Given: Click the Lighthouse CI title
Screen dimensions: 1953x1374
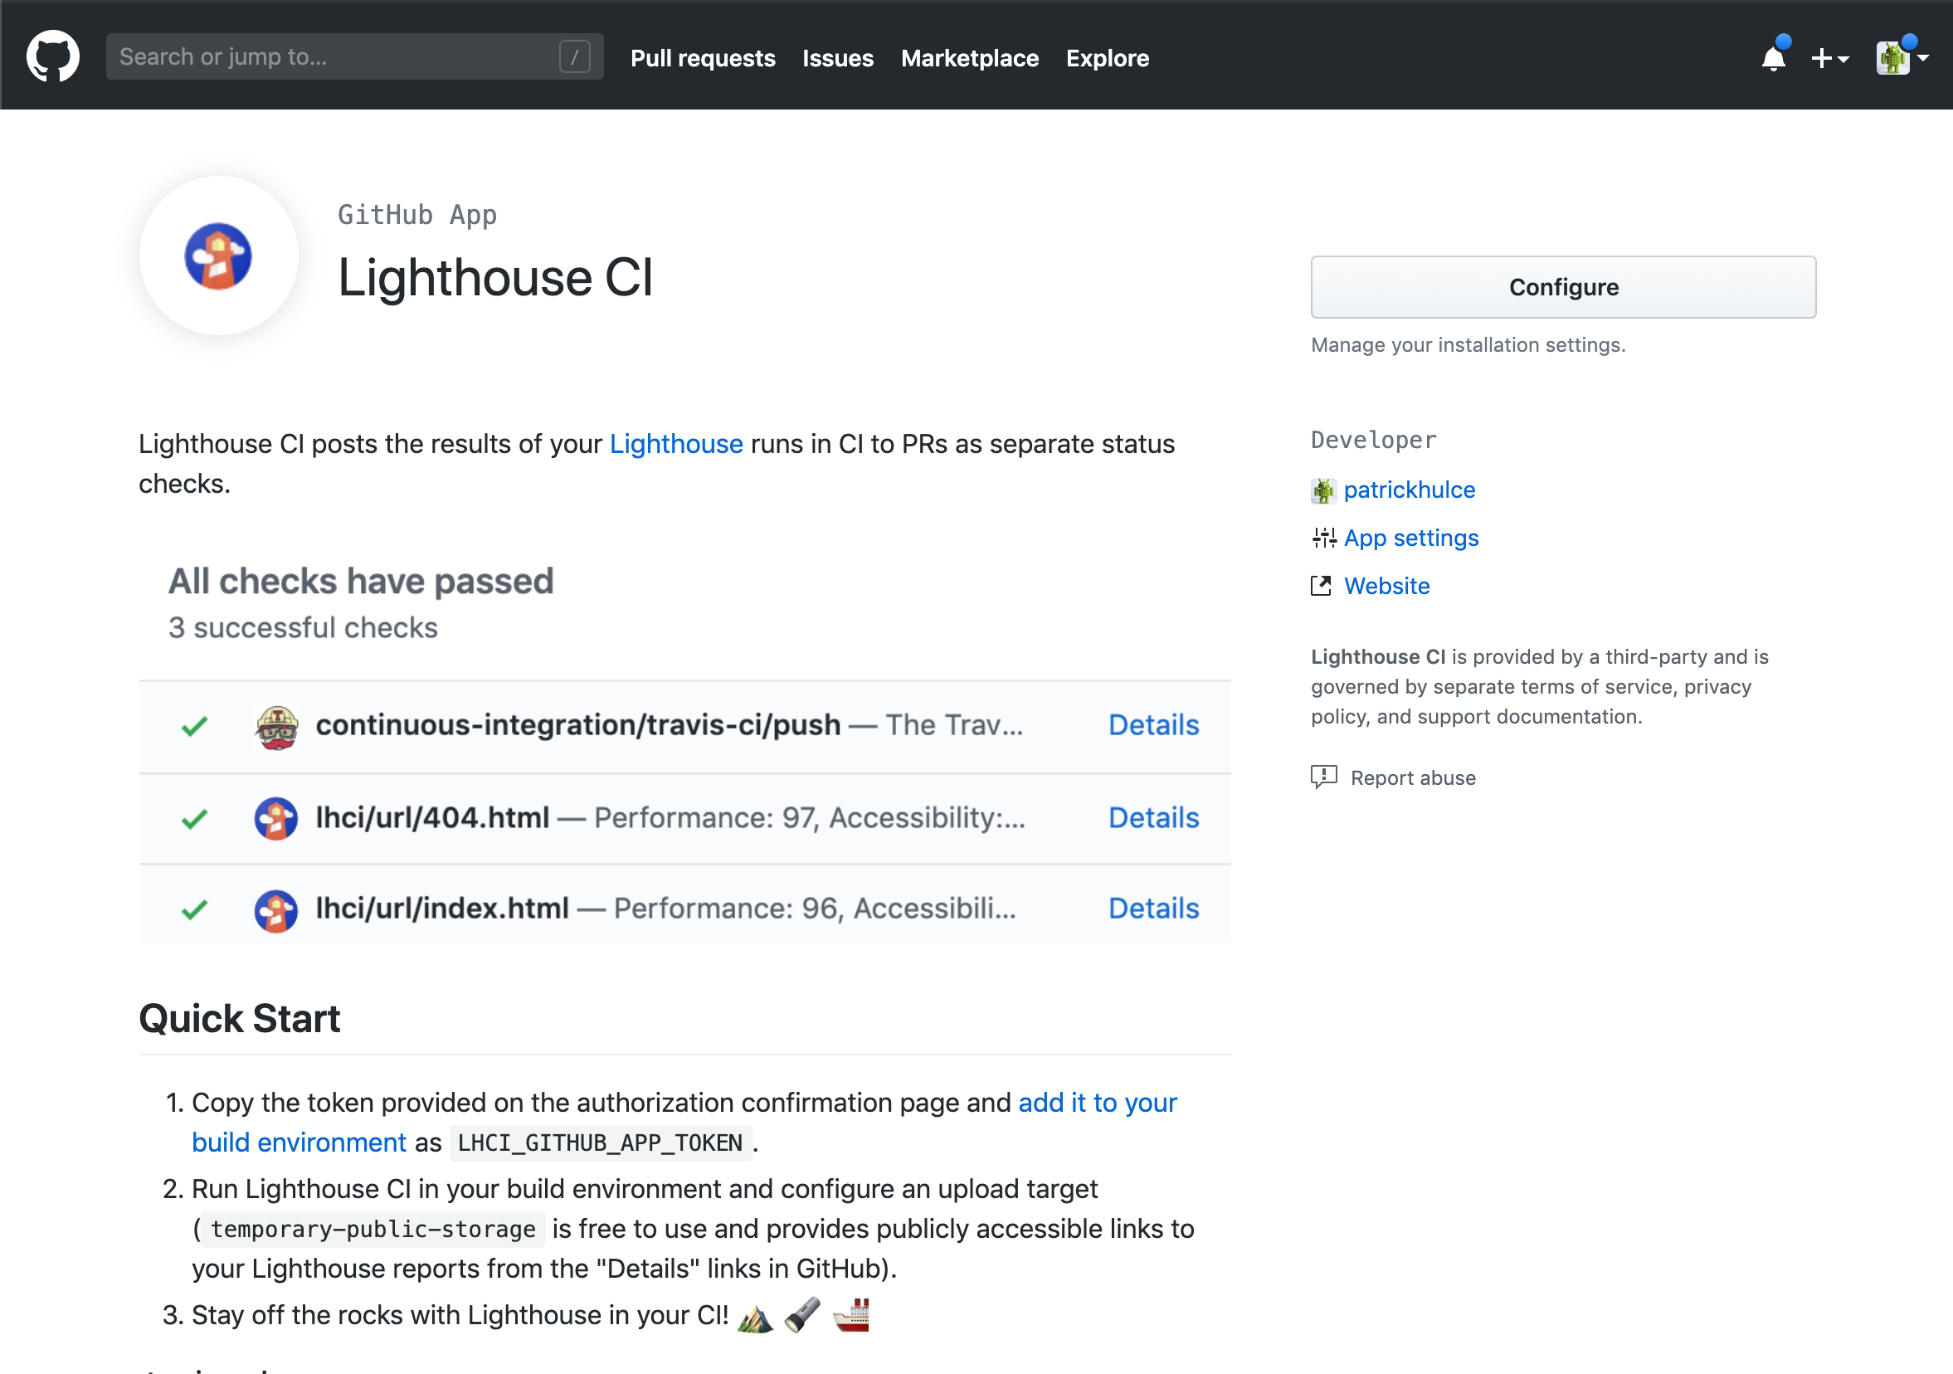Looking at the screenshot, I should 496,277.
